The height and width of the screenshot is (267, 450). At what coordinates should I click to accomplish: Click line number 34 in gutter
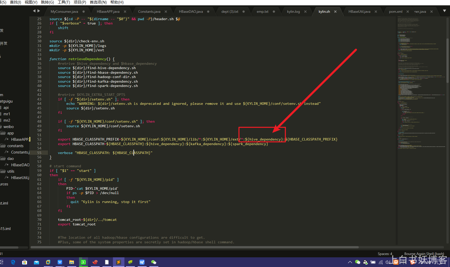(39, 59)
